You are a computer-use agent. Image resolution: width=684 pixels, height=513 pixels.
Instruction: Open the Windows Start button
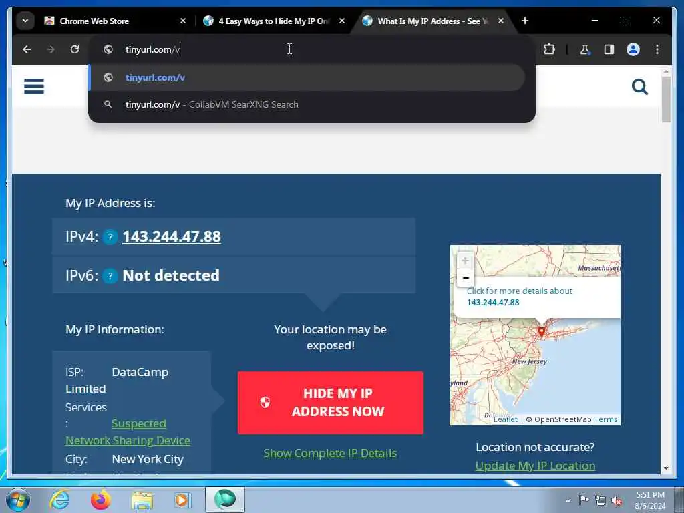(x=18, y=500)
